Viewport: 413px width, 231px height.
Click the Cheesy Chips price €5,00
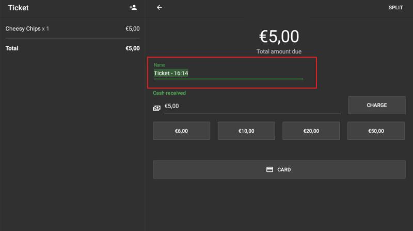[x=132, y=29]
